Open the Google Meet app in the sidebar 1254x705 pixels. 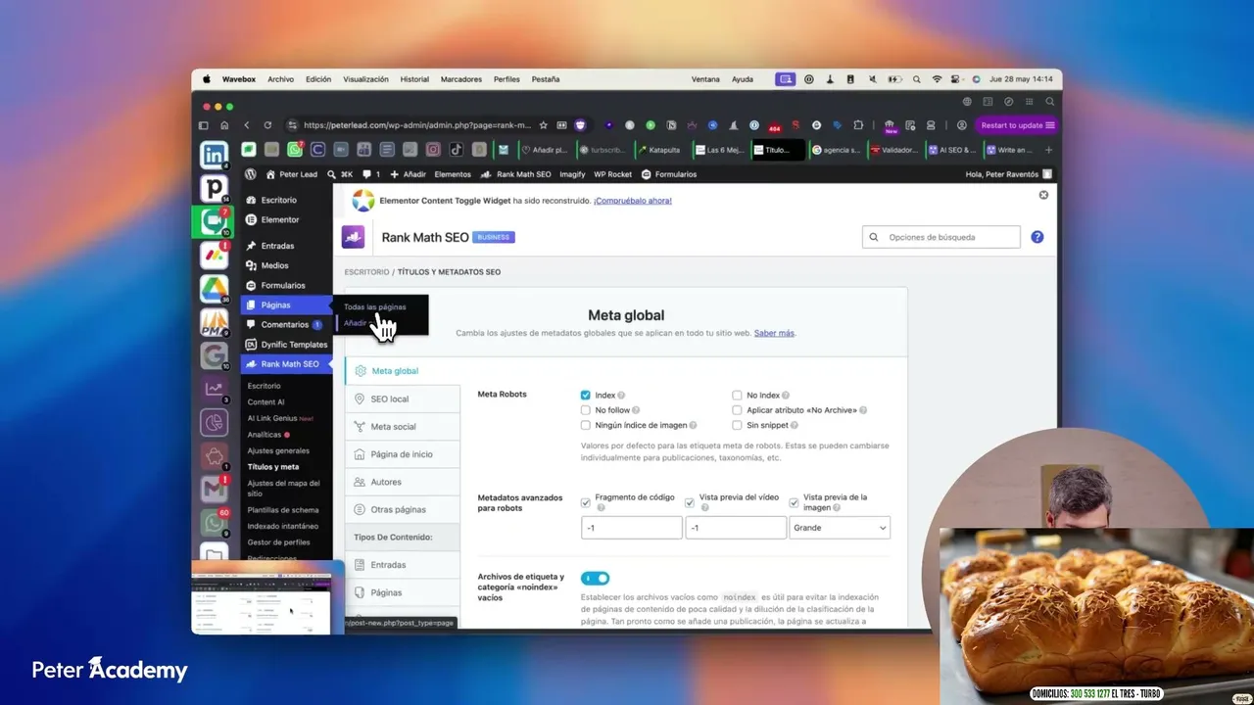(x=214, y=221)
